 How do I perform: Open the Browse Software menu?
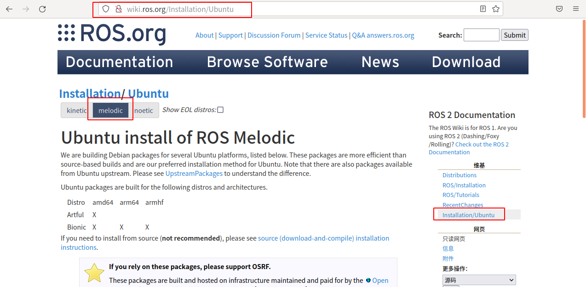click(x=267, y=62)
